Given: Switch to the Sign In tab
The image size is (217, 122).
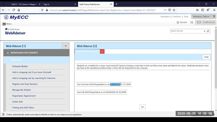Looking at the screenshot, I should 60,4.
